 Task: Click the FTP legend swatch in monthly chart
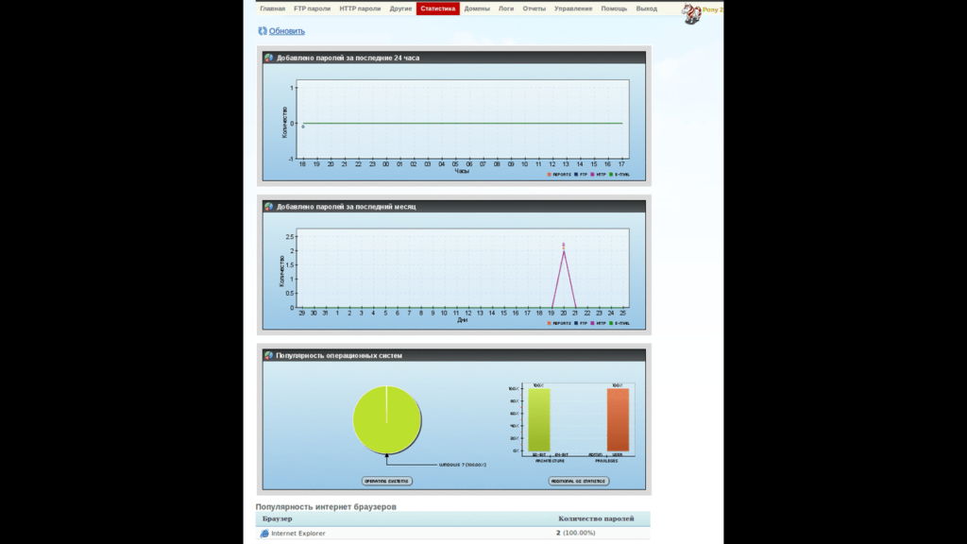(x=576, y=323)
